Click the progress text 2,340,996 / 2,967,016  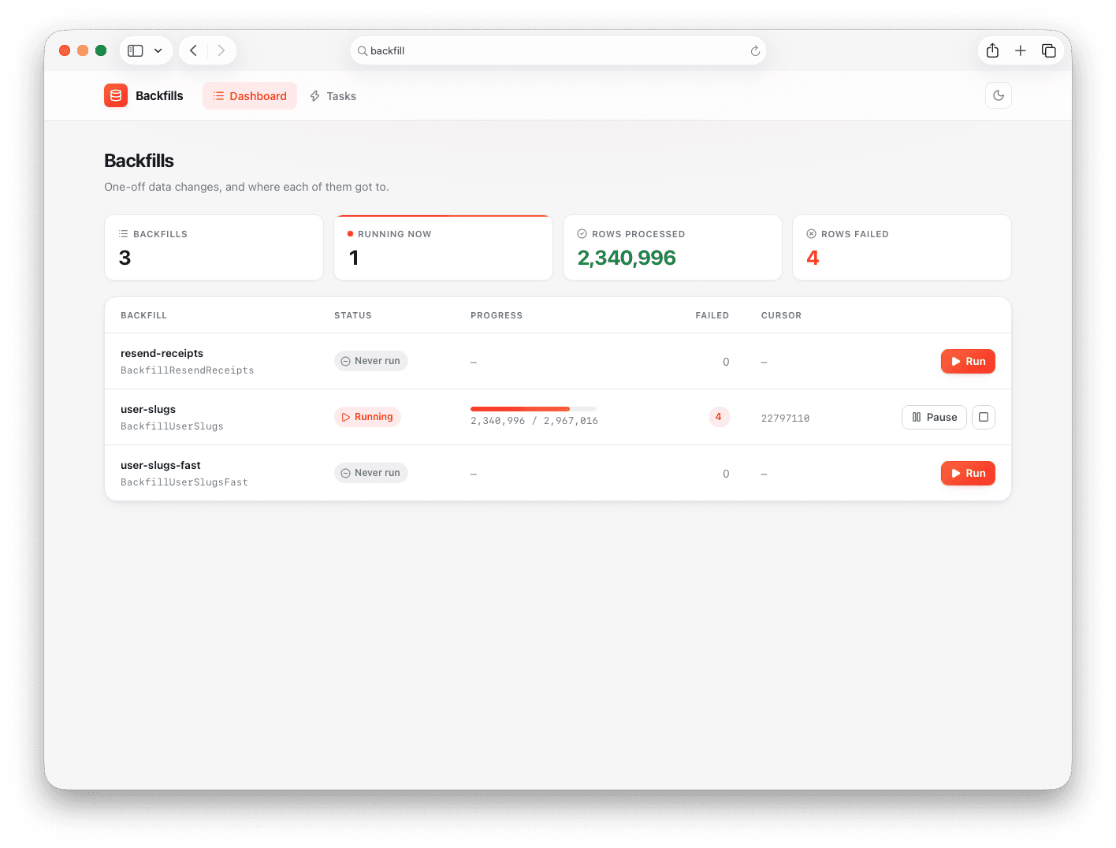point(534,421)
